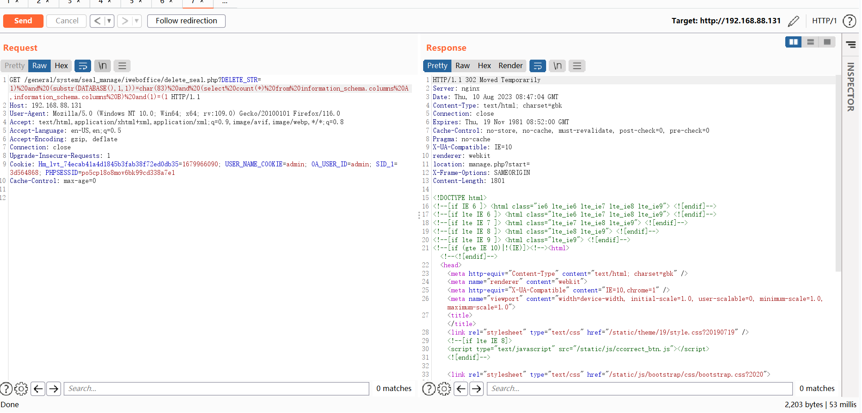Viewport: 862px width, 413px height.
Task: Go to previous request in history
Action: [97, 21]
